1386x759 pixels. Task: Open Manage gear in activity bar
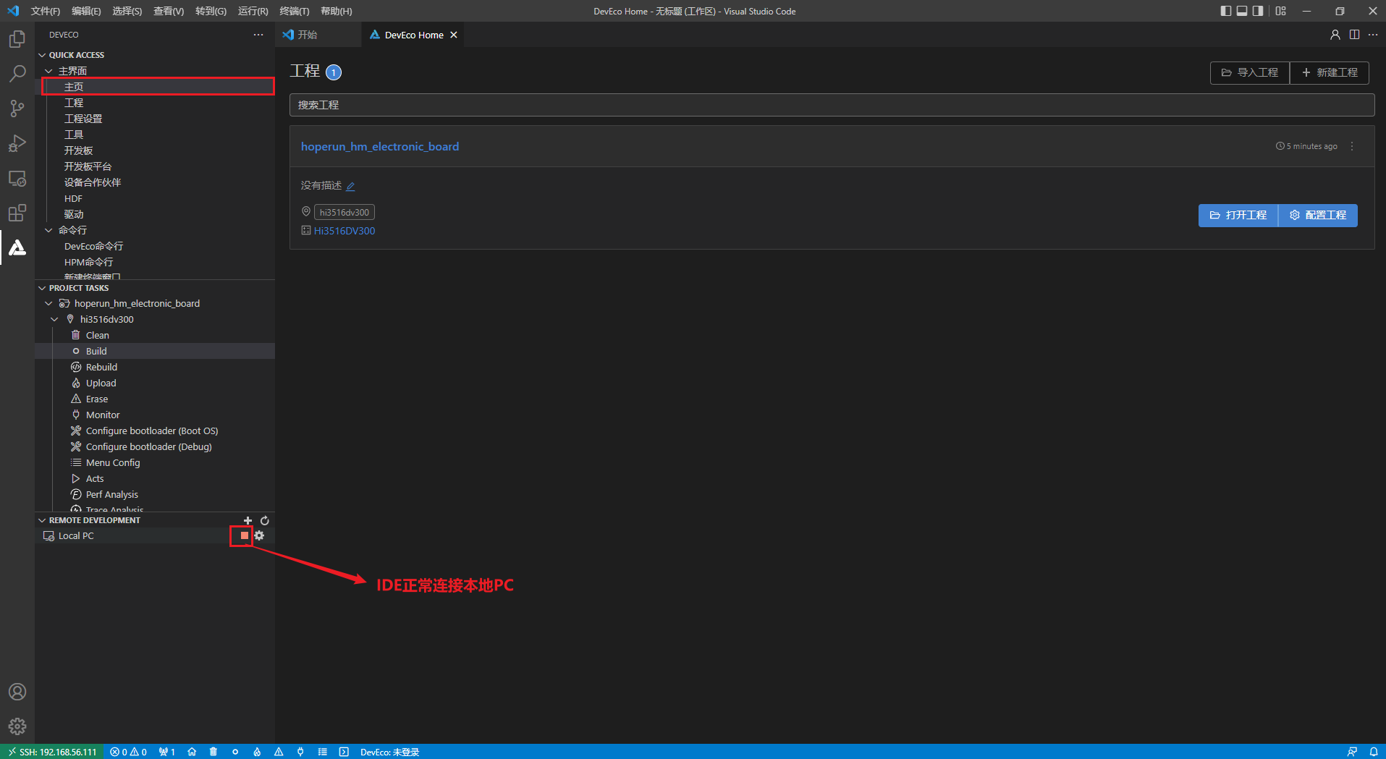(x=17, y=726)
